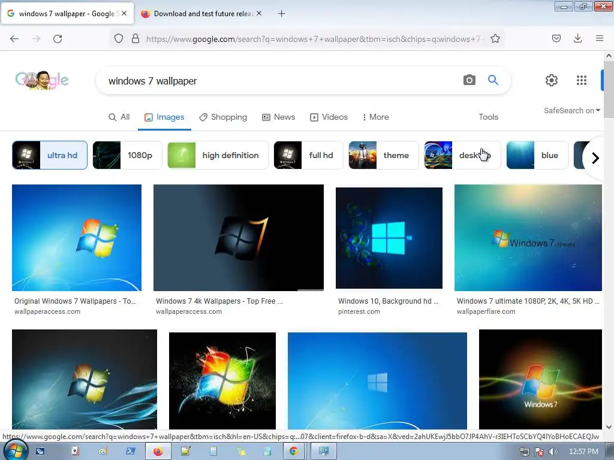Switch to the Videos tab
The height and width of the screenshot is (460, 614).
click(329, 117)
